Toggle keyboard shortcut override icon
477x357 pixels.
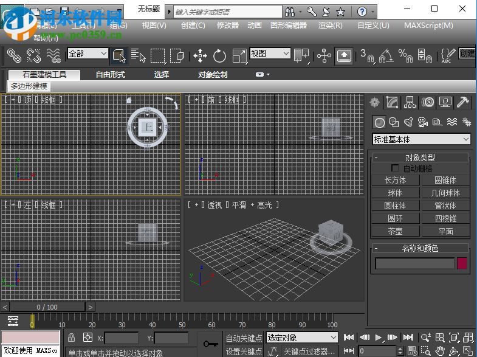click(344, 56)
